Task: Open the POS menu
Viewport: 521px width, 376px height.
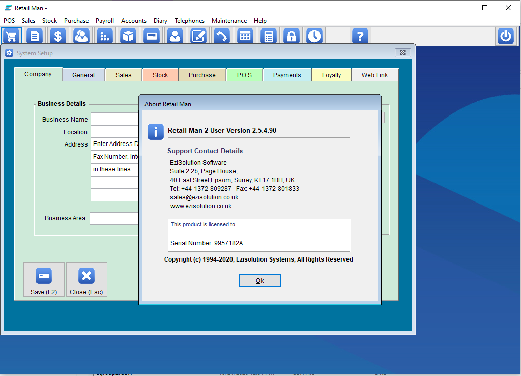Action: tap(9, 20)
